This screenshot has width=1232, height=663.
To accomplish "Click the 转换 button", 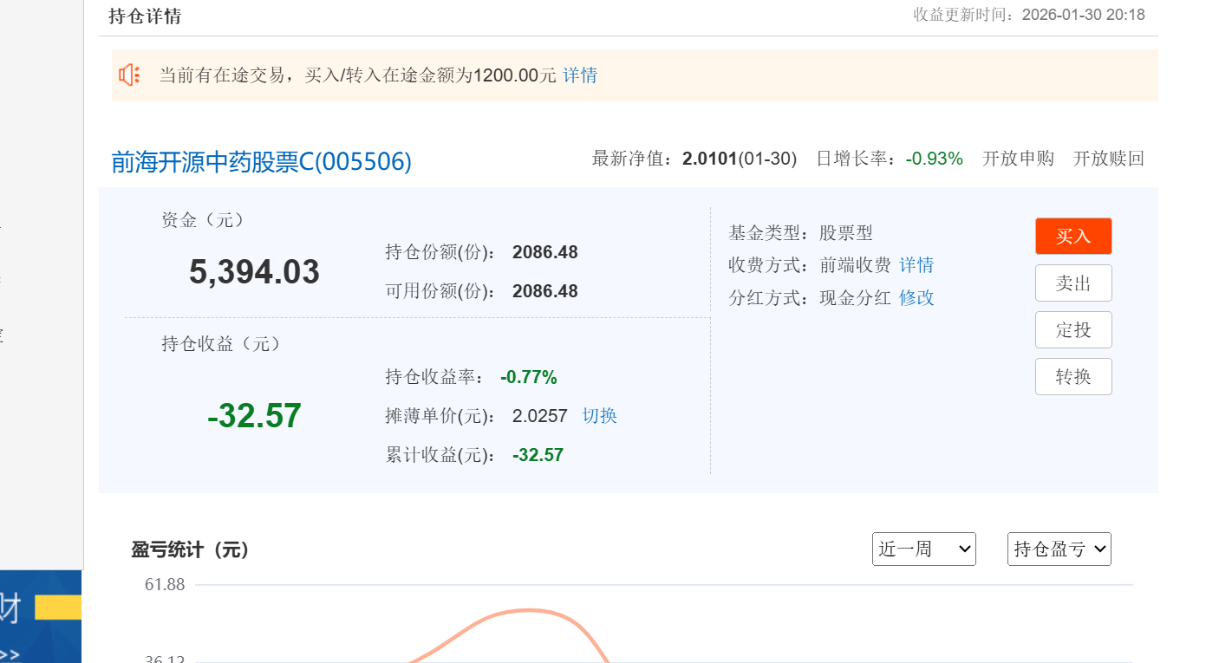I will pyautogui.click(x=1073, y=376).
